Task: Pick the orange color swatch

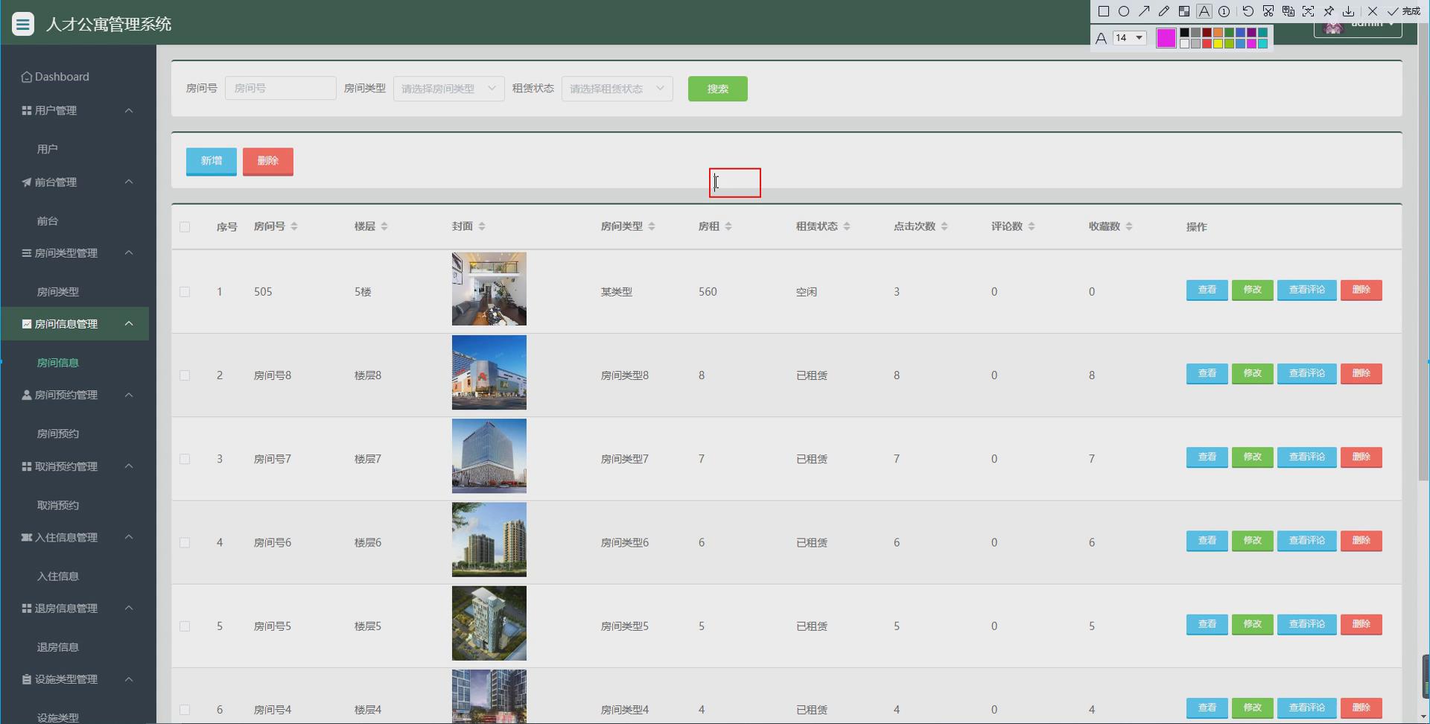Action: pos(1218,33)
